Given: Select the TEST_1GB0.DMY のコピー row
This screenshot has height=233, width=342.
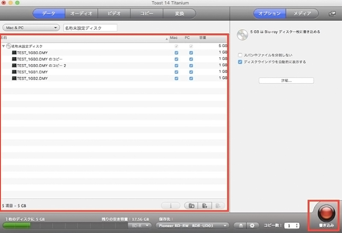Looking at the screenshot, I should tap(114, 59).
